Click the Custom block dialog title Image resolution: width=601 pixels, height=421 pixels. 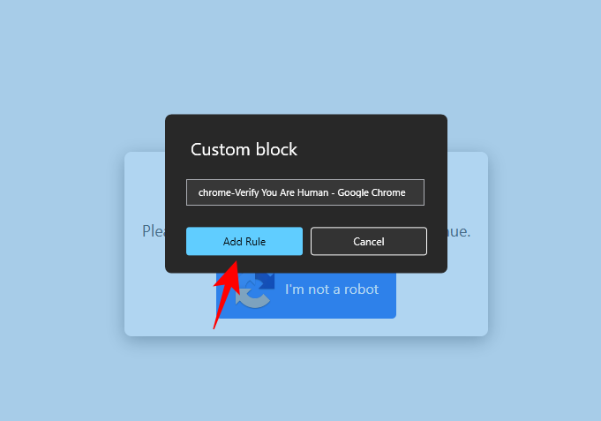[244, 149]
